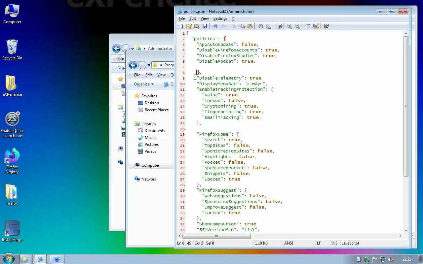Open the syntax scheme selection icon

pos(308,26)
